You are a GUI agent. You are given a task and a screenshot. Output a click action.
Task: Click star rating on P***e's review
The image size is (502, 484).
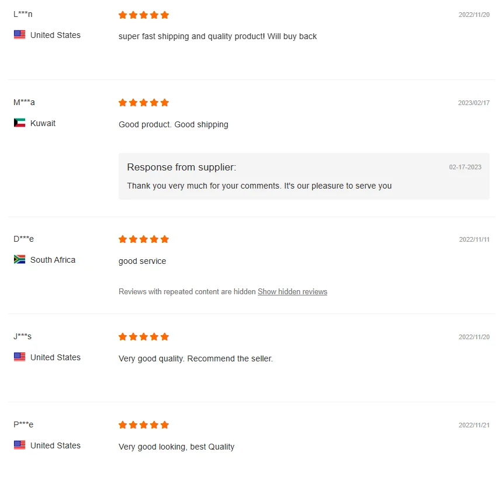[x=144, y=425]
